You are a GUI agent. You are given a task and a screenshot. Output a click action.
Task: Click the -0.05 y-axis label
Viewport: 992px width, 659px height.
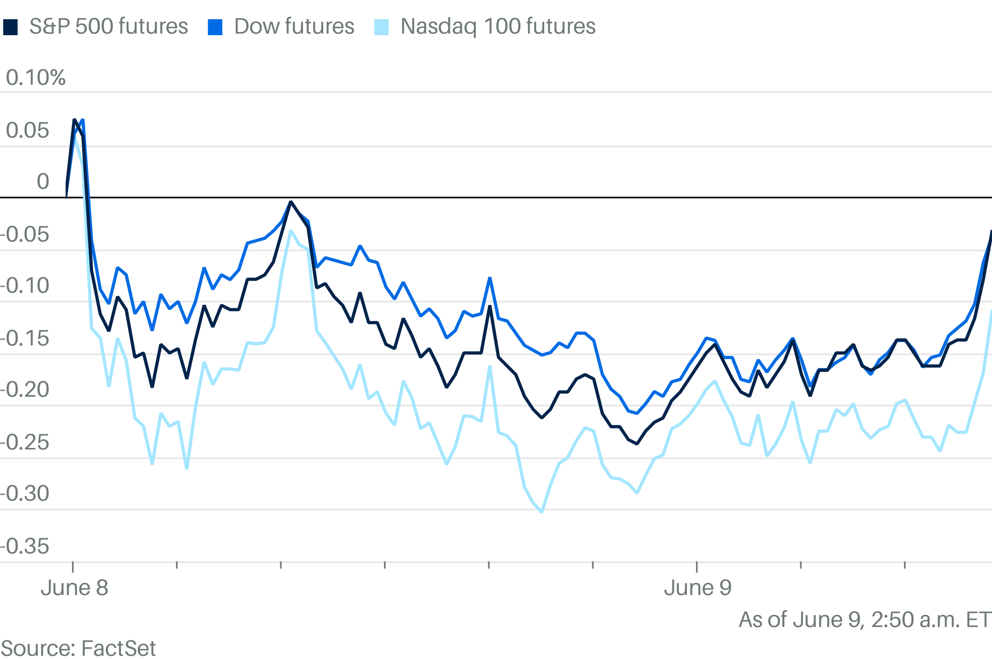pos(24,234)
